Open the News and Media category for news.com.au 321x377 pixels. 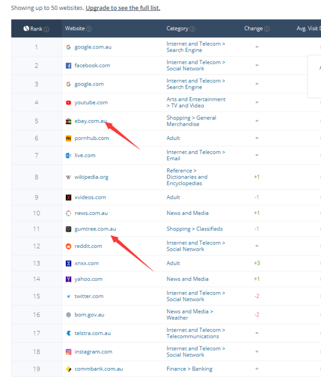pyautogui.click(x=187, y=213)
